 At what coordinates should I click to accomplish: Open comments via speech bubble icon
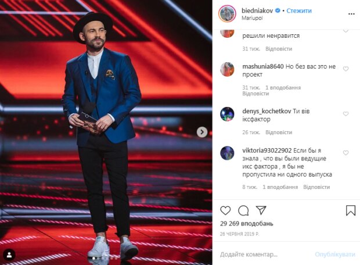[x=243, y=210]
